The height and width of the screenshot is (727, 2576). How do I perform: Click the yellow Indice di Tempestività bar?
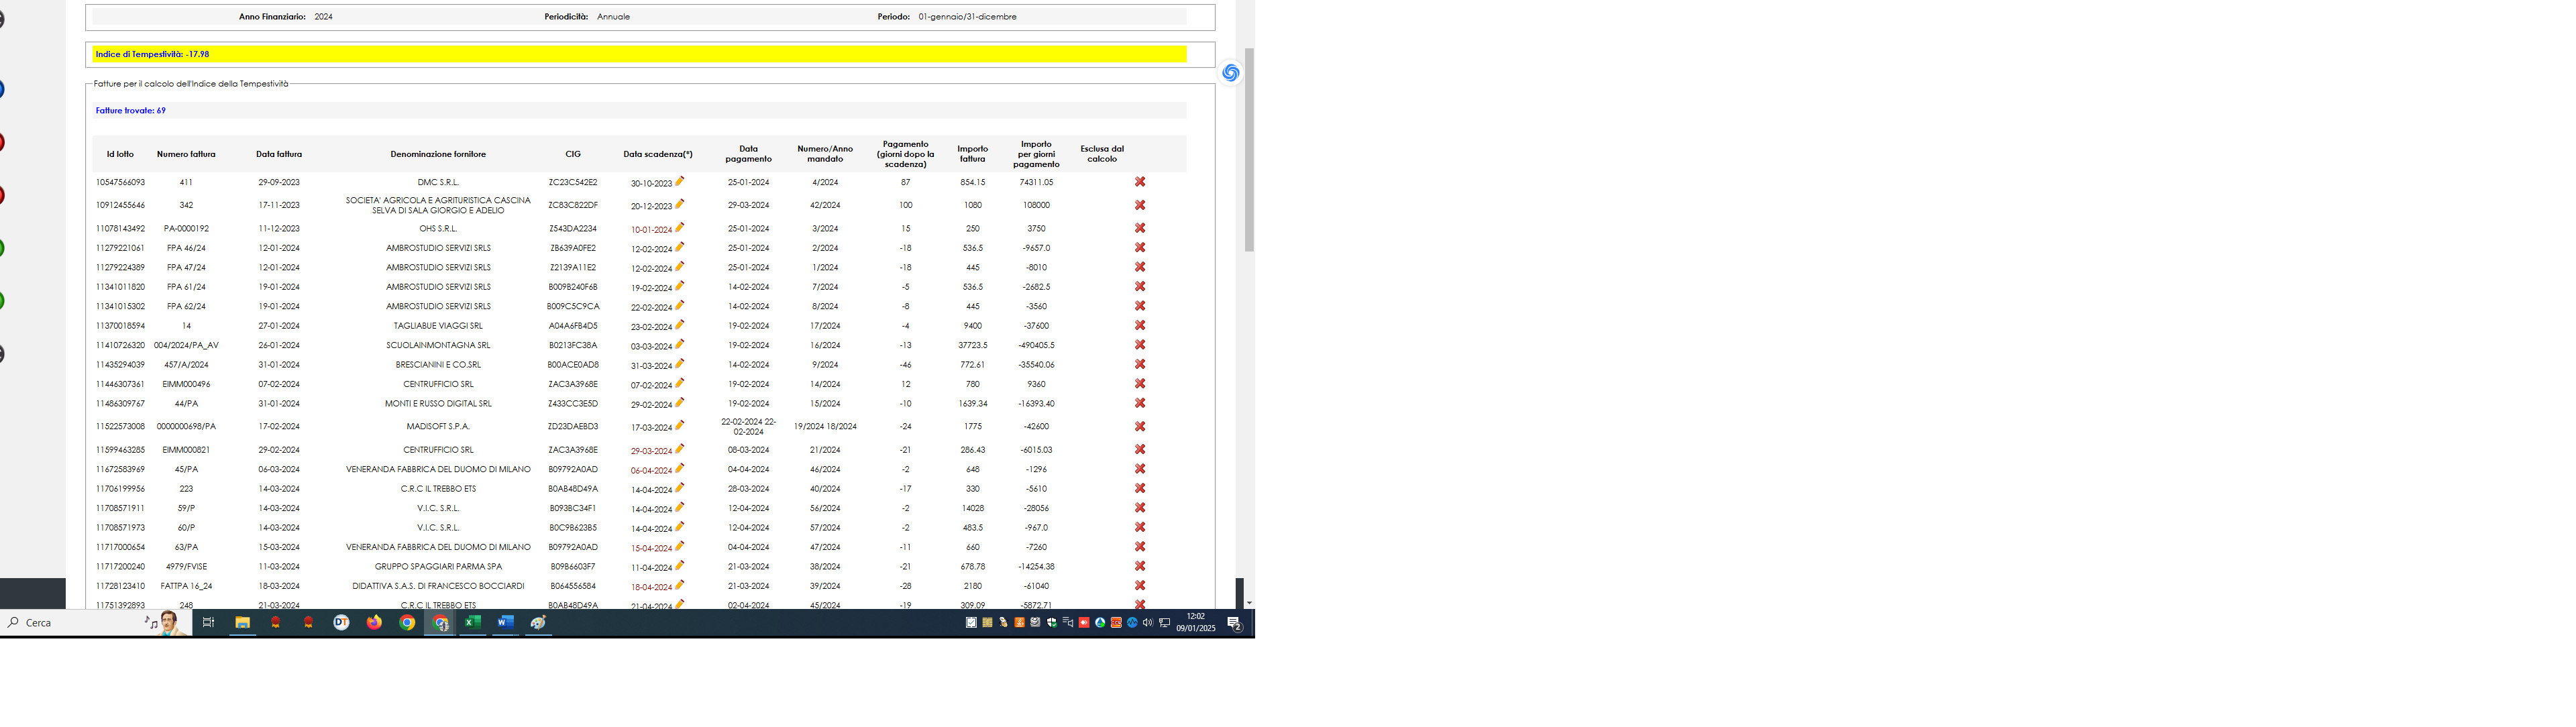(640, 54)
